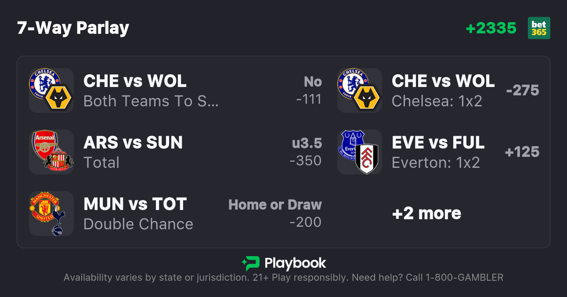Click the Everton vs Fulham crest icon
Viewport: 567px width, 297px height.
pyautogui.click(x=360, y=152)
